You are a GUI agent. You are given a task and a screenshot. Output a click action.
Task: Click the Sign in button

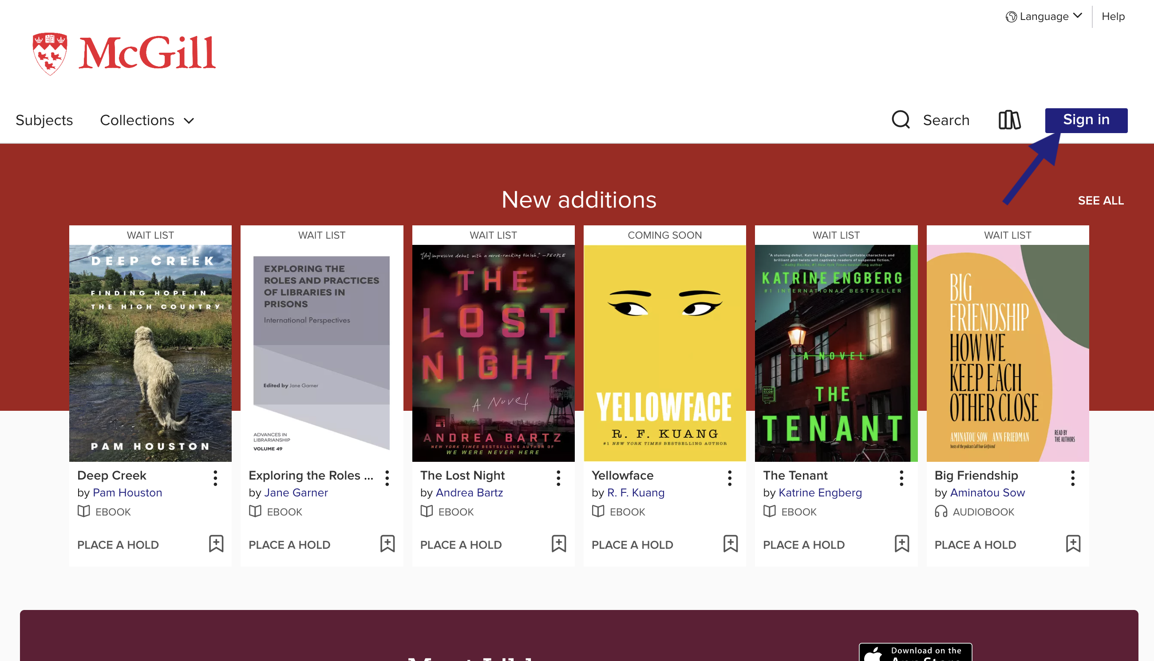pos(1086,120)
